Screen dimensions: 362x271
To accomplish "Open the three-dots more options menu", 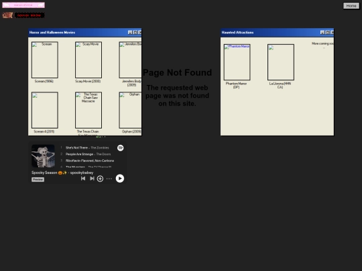I will click(109, 179).
